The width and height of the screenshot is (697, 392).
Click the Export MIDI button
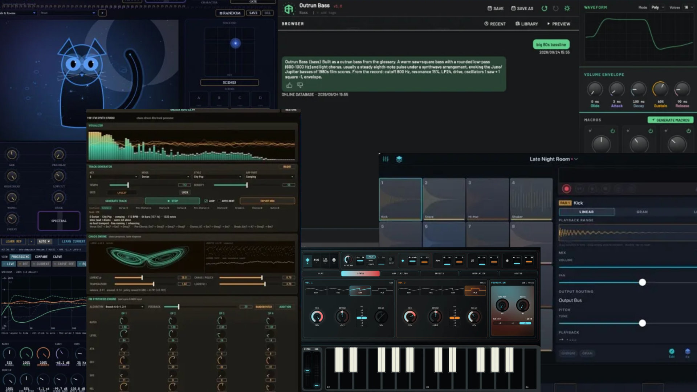[x=267, y=201]
